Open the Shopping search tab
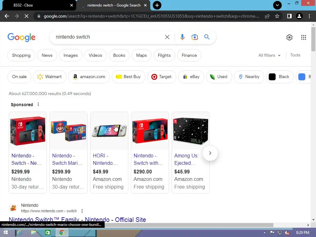 (x=21, y=55)
